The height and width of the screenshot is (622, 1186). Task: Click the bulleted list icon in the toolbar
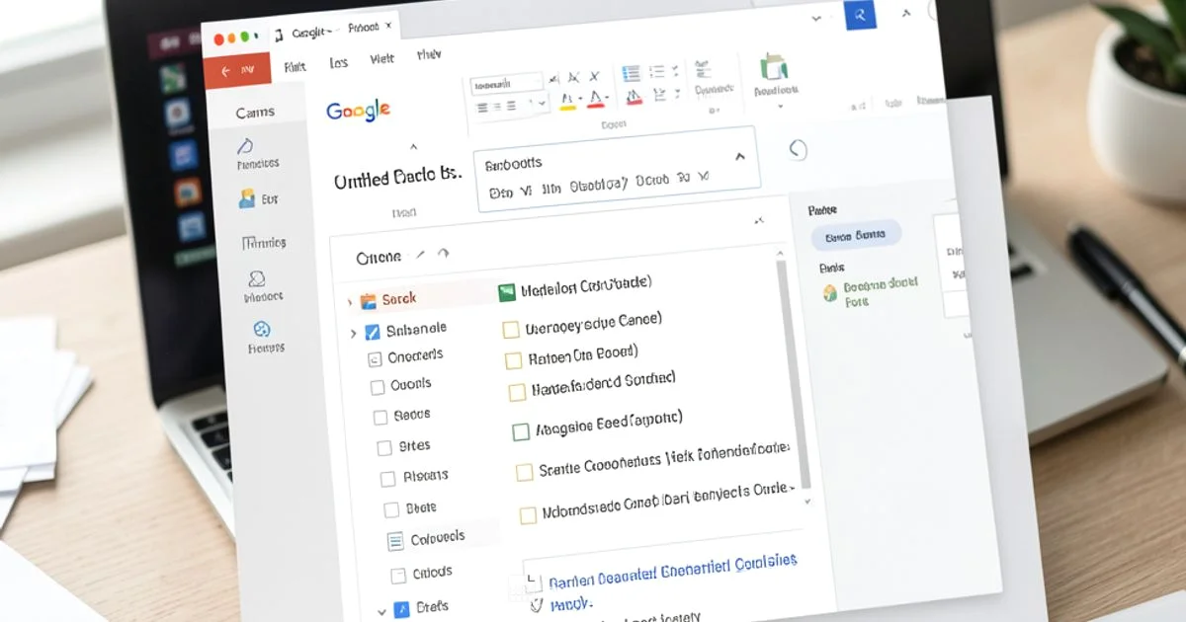point(656,71)
